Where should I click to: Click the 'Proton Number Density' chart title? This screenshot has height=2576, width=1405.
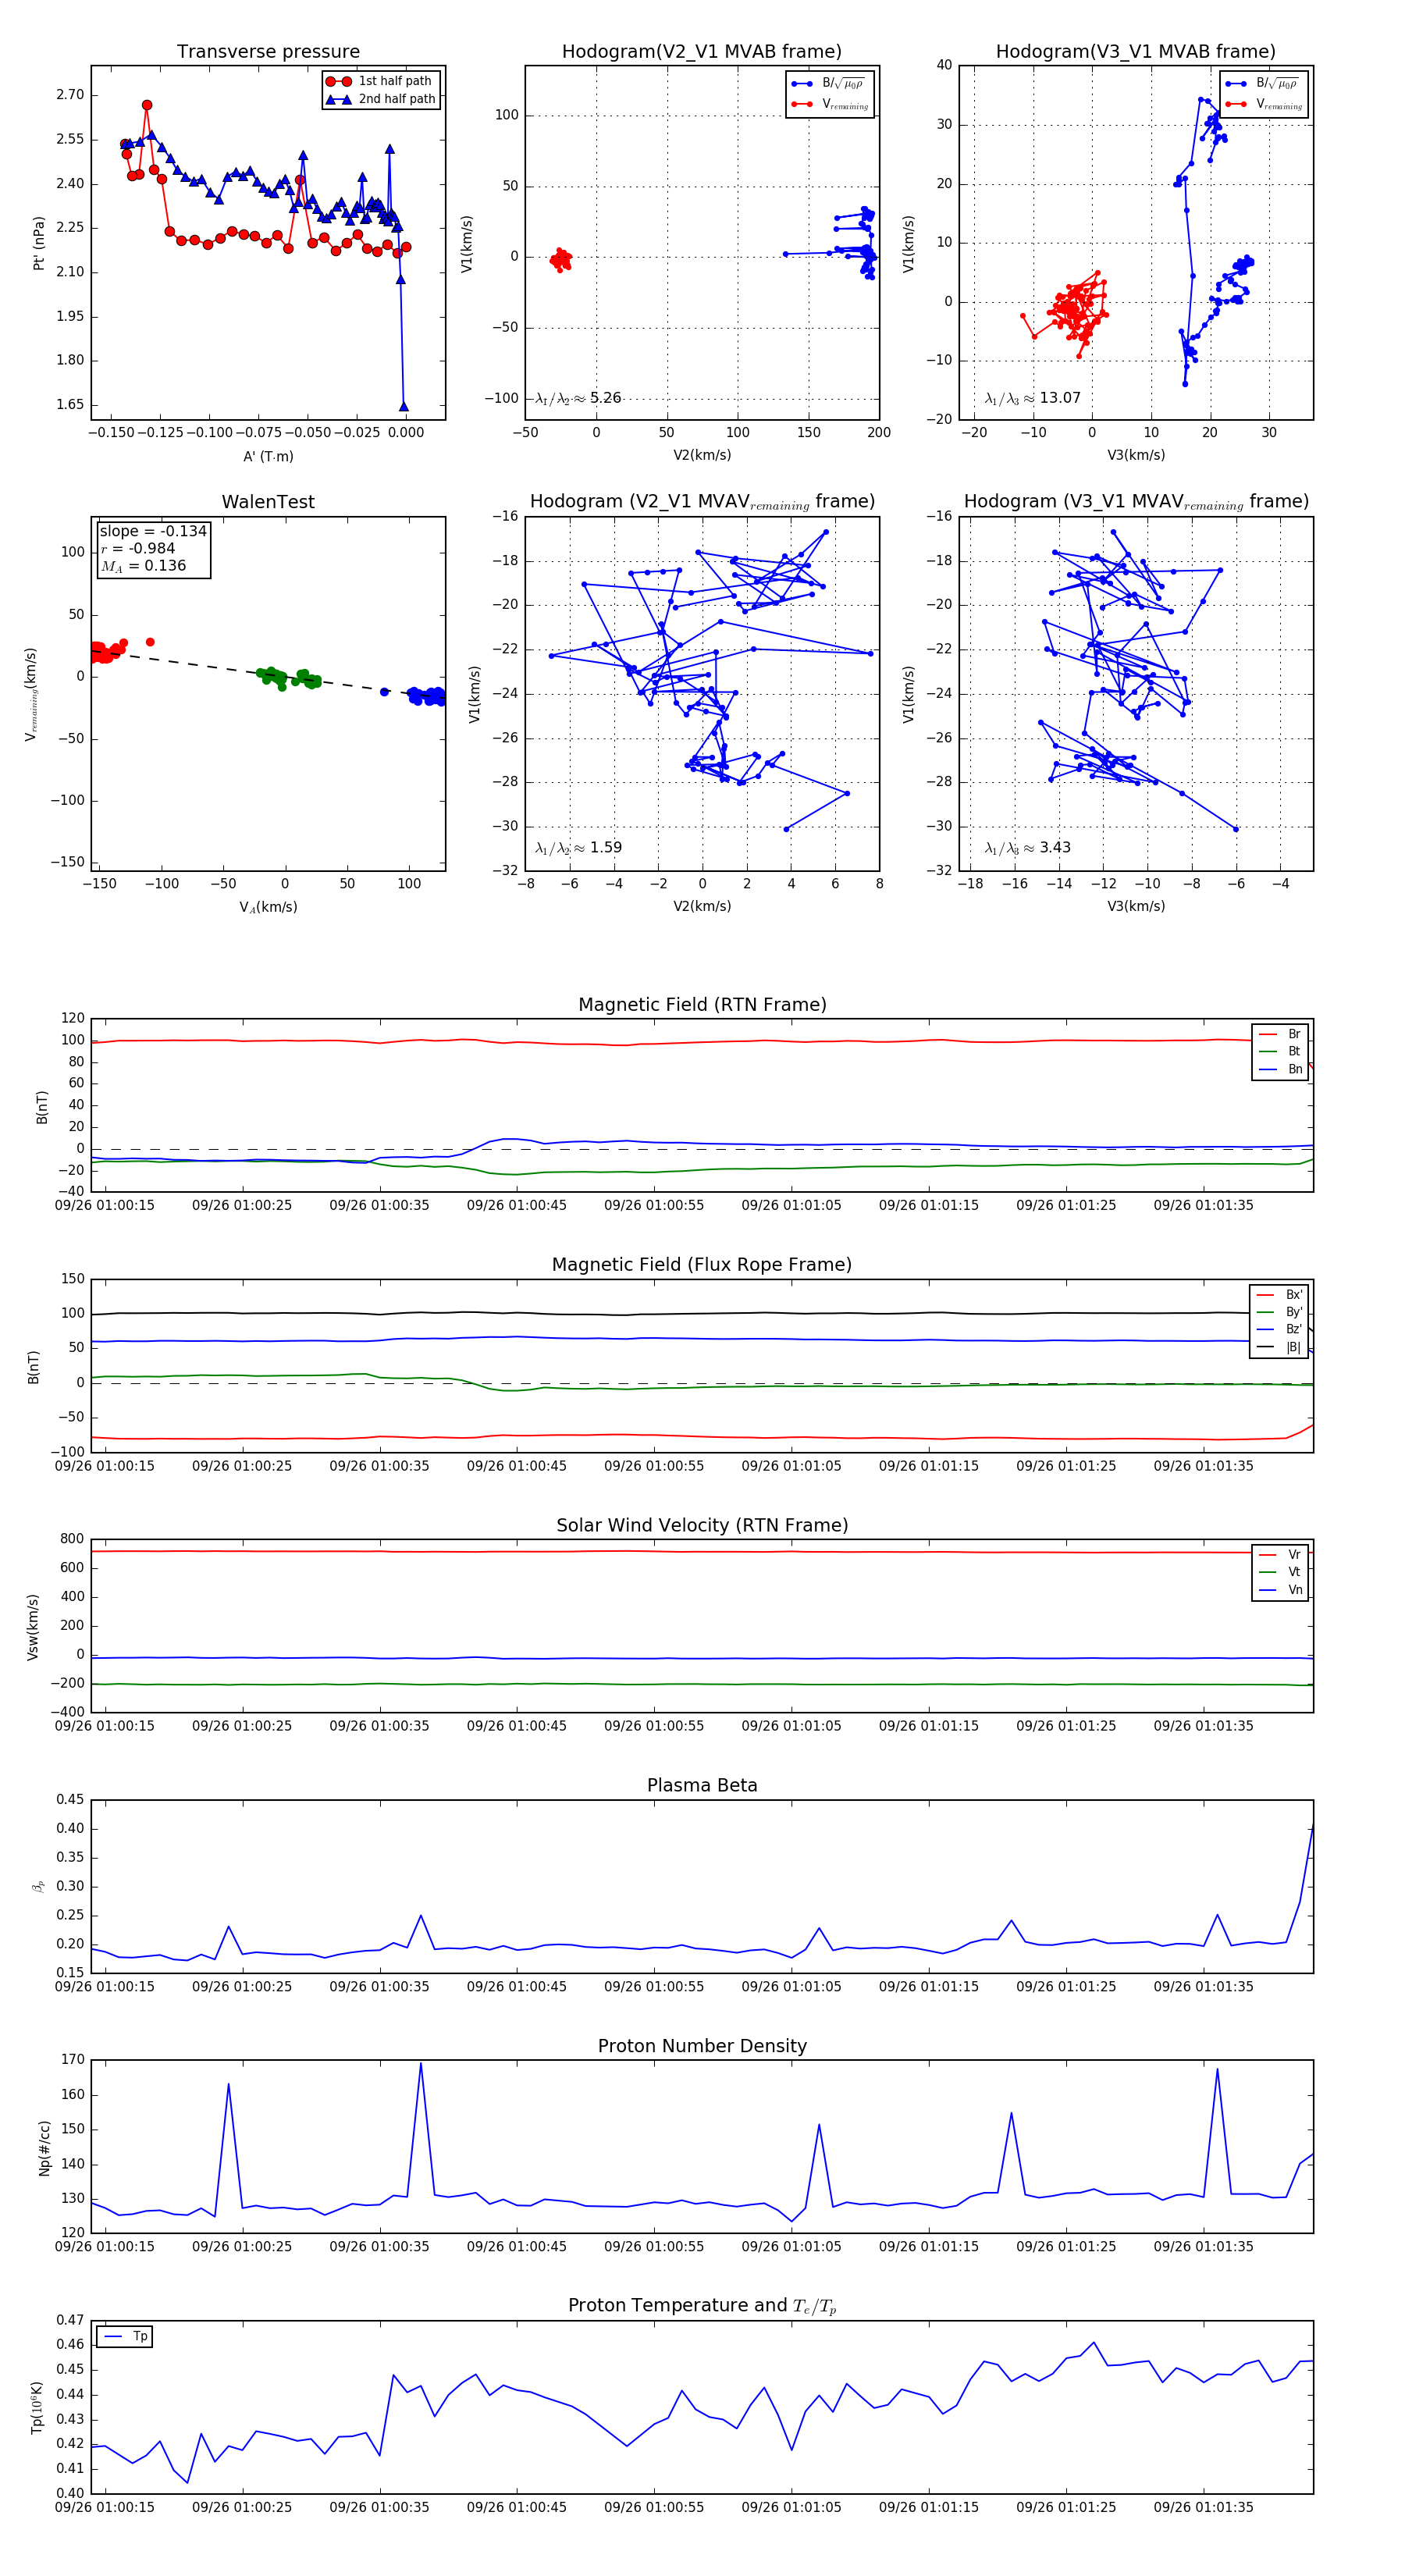[x=702, y=2046]
